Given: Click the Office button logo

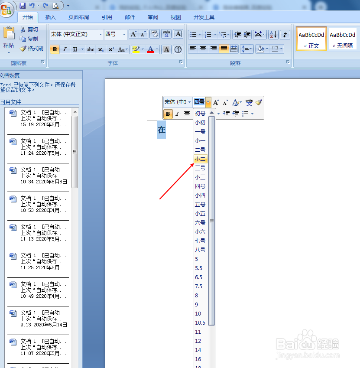Looking at the screenshot, I should tap(6, 10).
